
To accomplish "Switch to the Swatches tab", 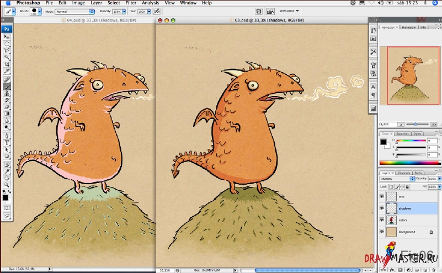I will [402, 133].
